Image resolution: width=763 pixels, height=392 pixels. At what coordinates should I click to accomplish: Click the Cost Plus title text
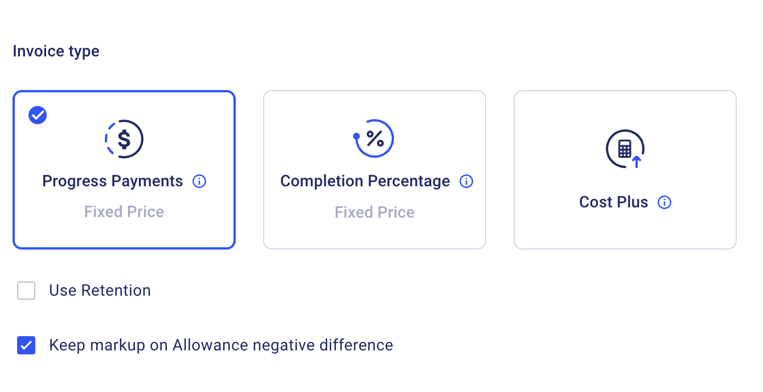click(x=613, y=202)
